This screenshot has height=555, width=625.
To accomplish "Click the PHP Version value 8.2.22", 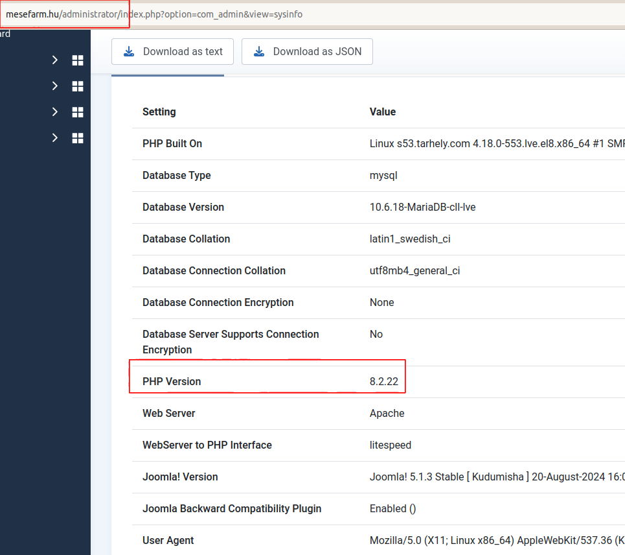I will click(385, 381).
